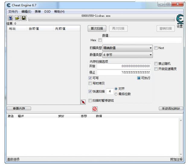Click 查看内存 memory view button
The width and height of the screenshot is (189, 166).
tap(19, 109)
